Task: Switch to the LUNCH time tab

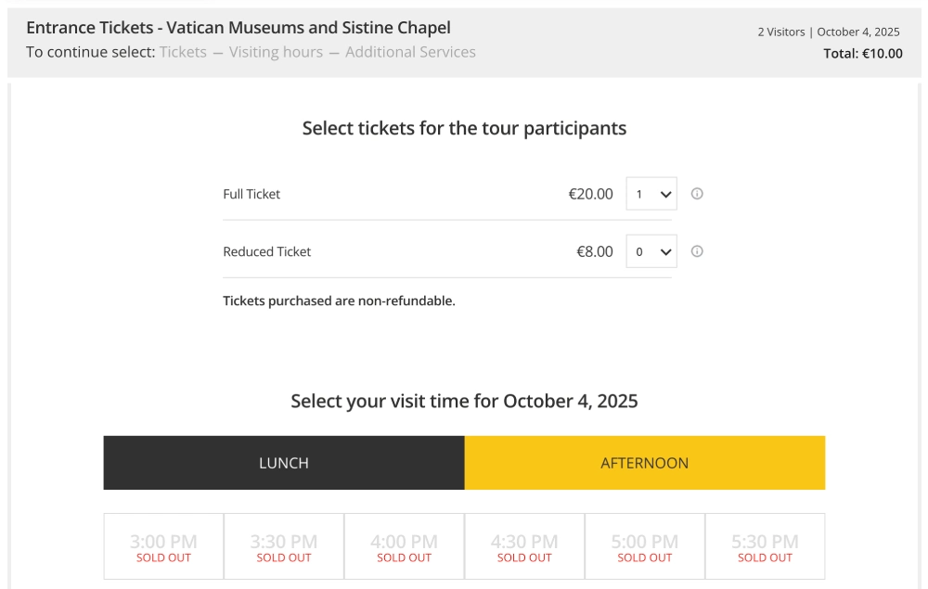Action: click(x=284, y=463)
